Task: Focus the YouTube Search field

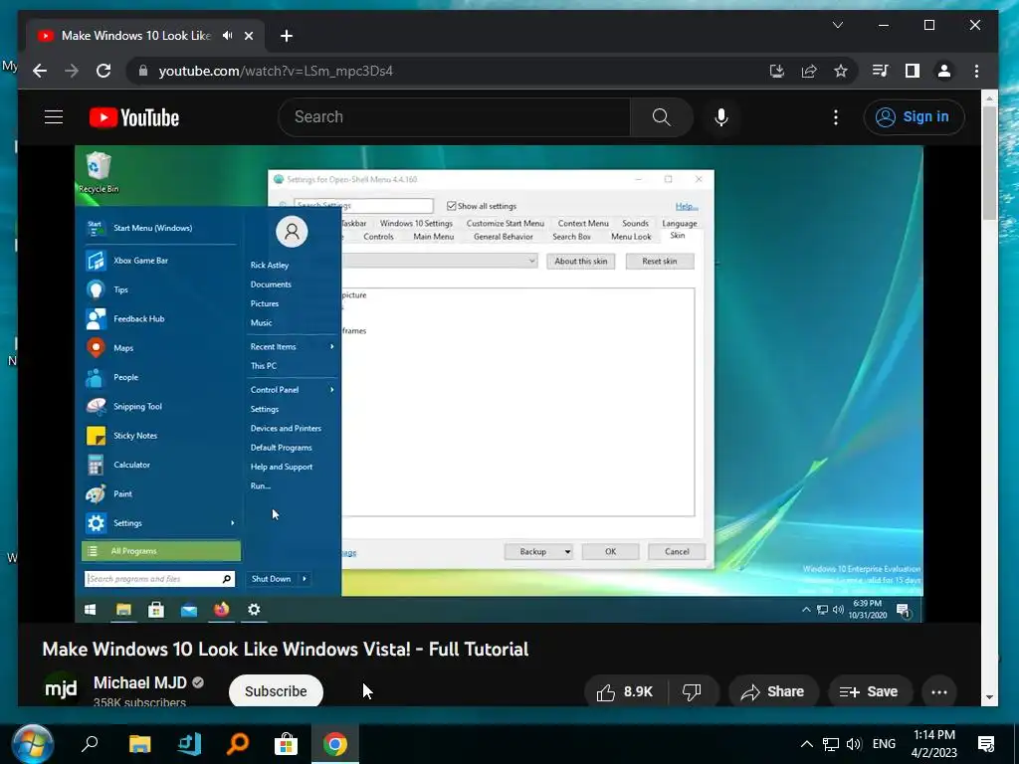Action: coord(455,117)
